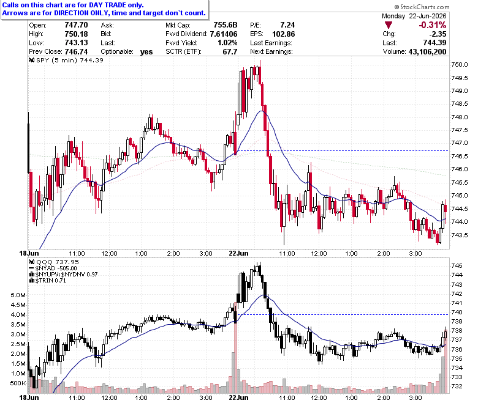Click the red down-triangle change indicator
The image size is (478, 403).
388,25
